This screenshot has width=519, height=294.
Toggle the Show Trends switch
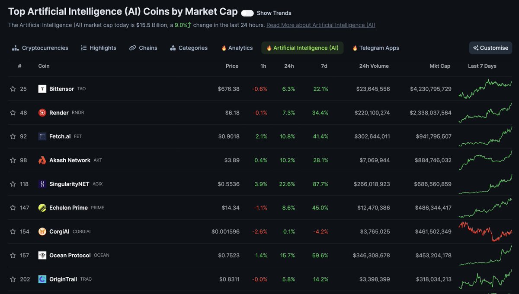[247, 13]
